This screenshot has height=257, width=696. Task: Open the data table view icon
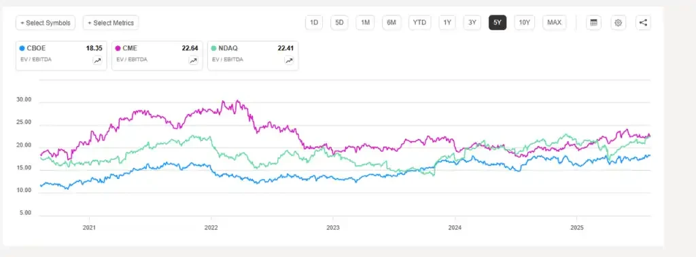click(593, 22)
